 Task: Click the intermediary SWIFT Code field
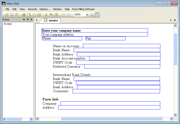click(x=118, y=83)
